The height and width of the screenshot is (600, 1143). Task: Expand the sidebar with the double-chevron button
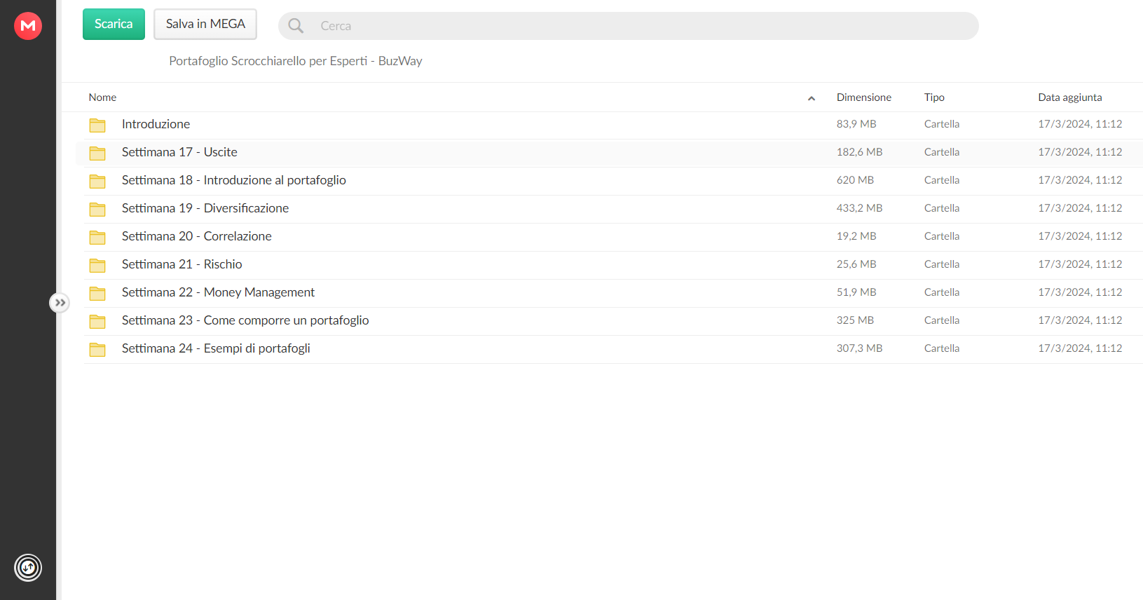coord(60,303)
